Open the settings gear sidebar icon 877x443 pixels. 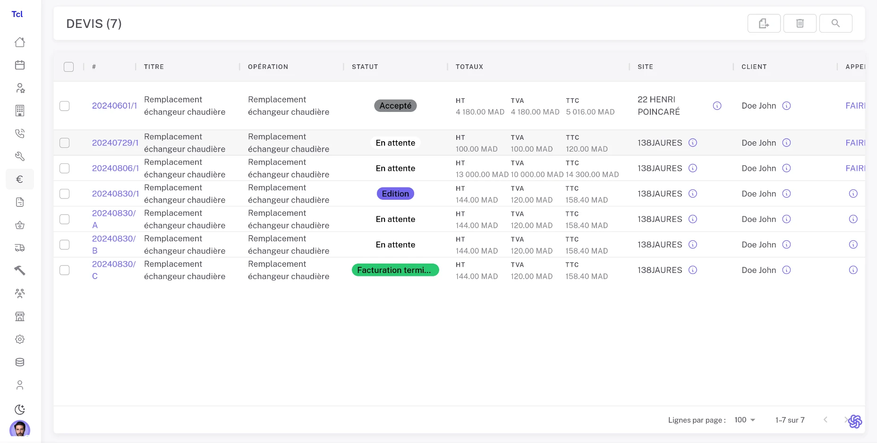20,339
